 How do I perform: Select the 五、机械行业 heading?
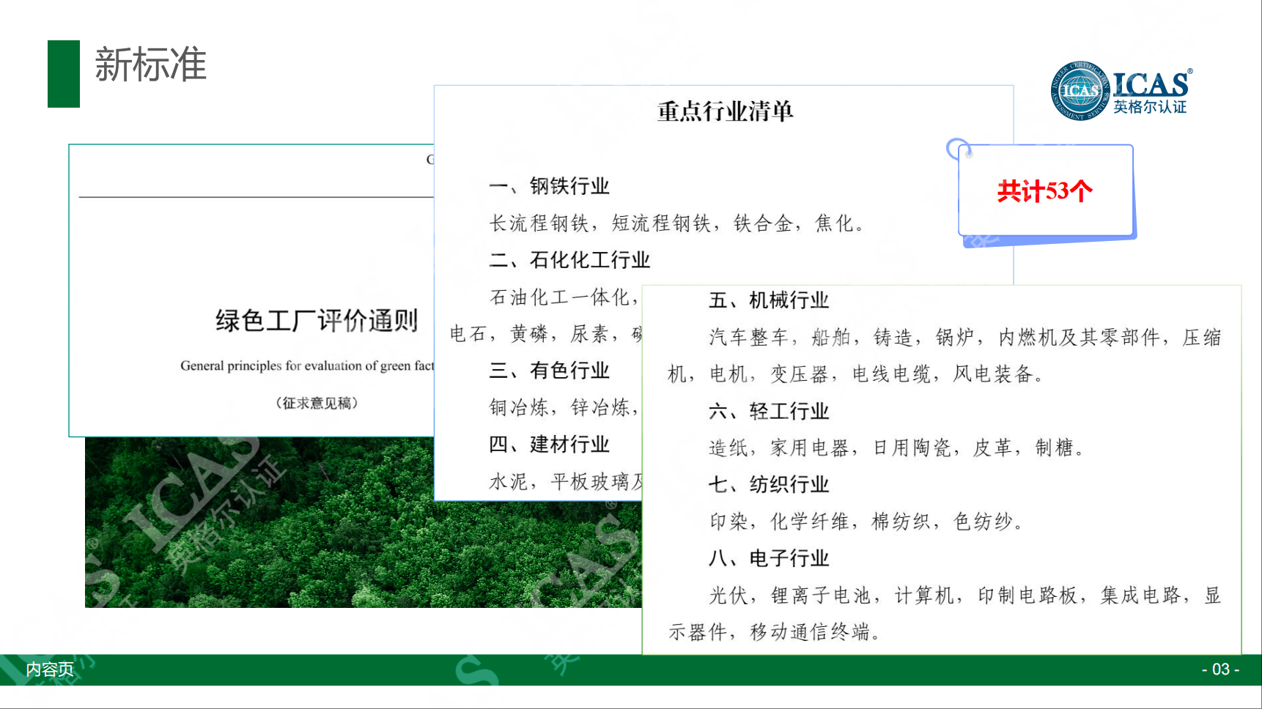[x=769, y=300]
